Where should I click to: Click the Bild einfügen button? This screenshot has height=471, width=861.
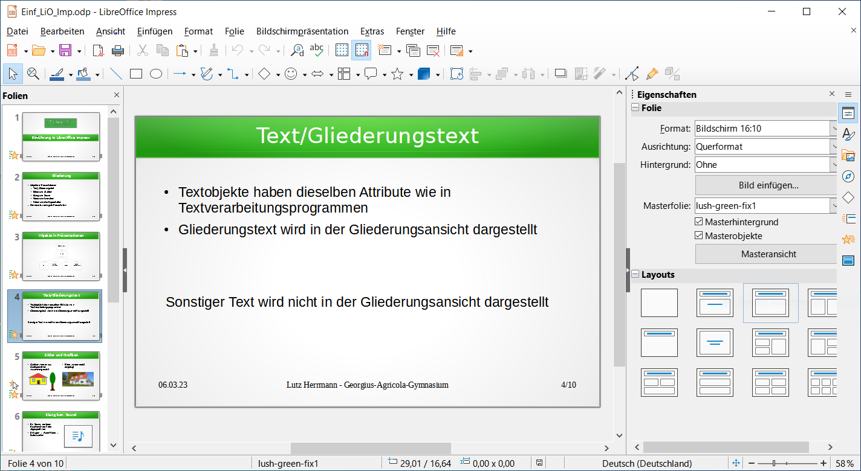[768, 185]
